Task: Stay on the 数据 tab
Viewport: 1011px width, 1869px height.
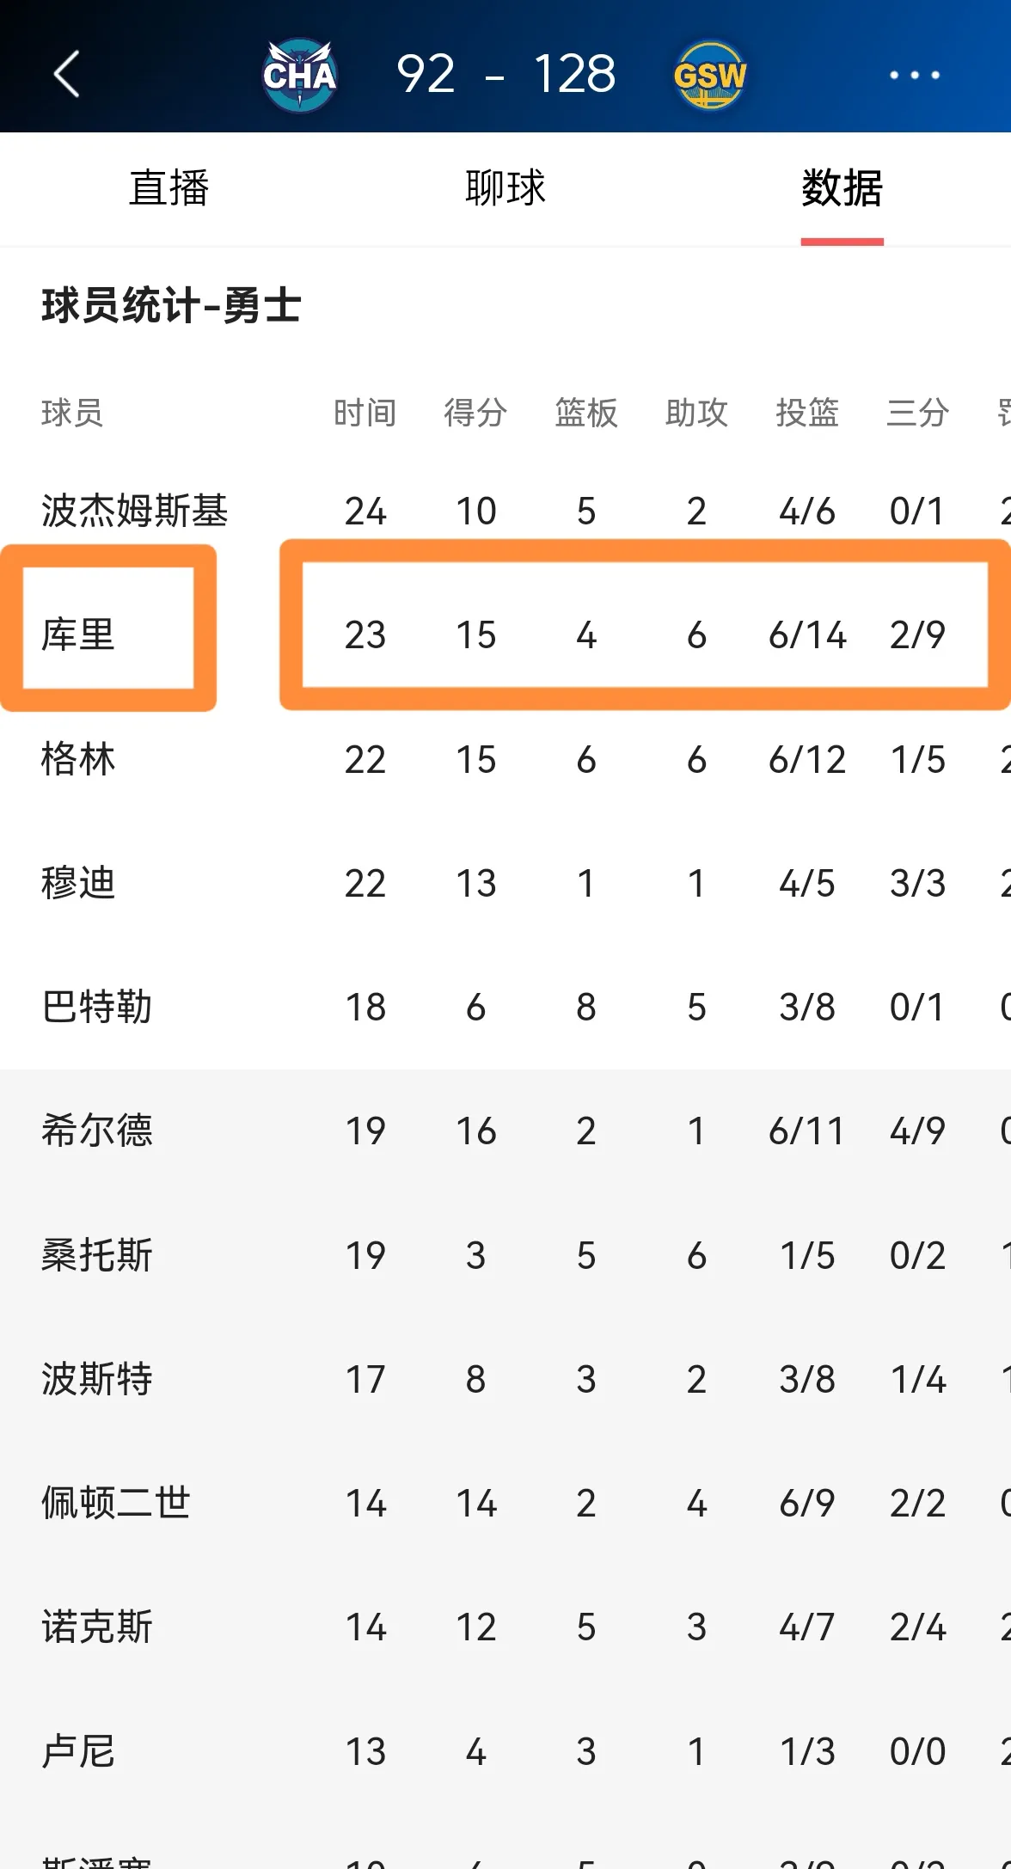Action: (840, 189)
